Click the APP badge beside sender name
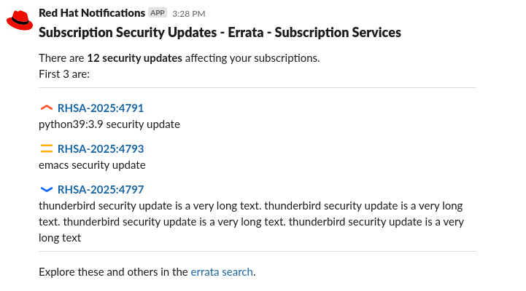526x291 pixels. 157,13
